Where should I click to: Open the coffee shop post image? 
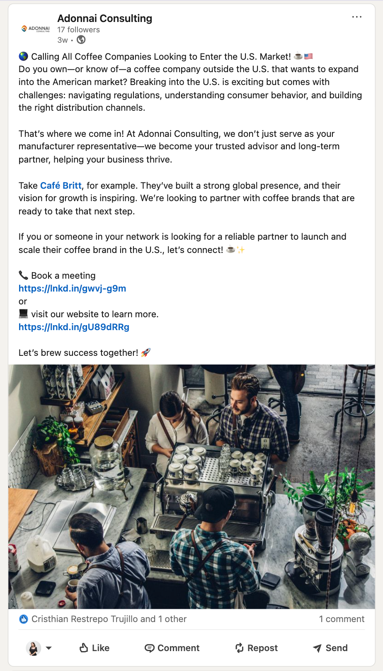click(191, 486)
